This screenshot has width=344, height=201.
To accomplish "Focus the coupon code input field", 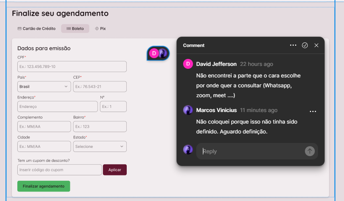I will [59, 170].
